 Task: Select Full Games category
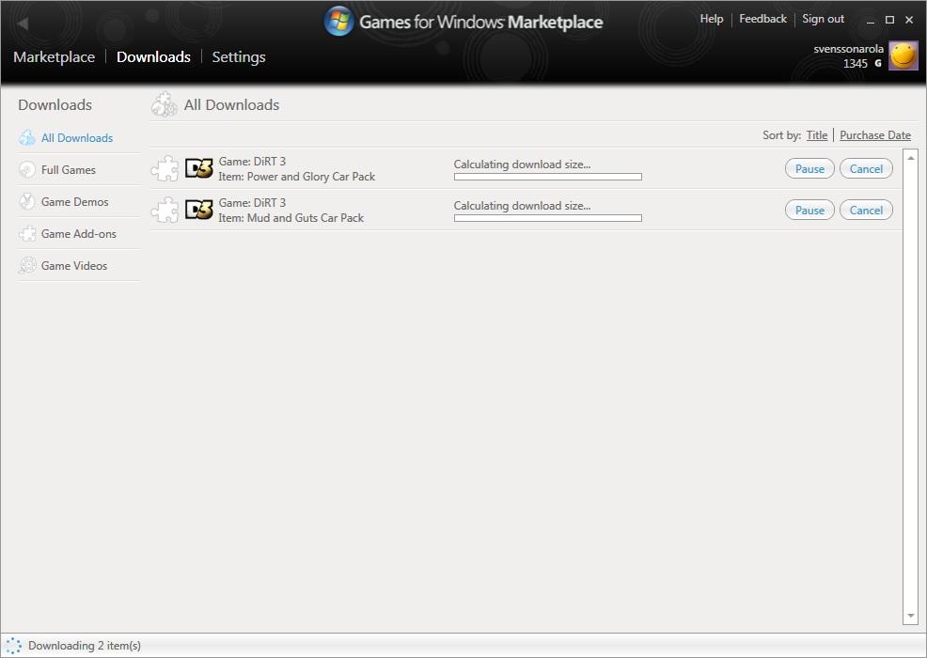click(x=68, y=170)
